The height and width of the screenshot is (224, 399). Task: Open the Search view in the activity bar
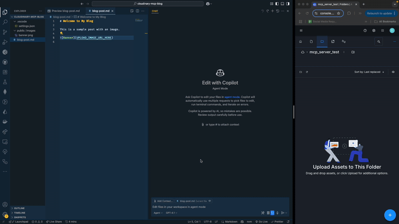pyautogui.click(x=5, y=22)
